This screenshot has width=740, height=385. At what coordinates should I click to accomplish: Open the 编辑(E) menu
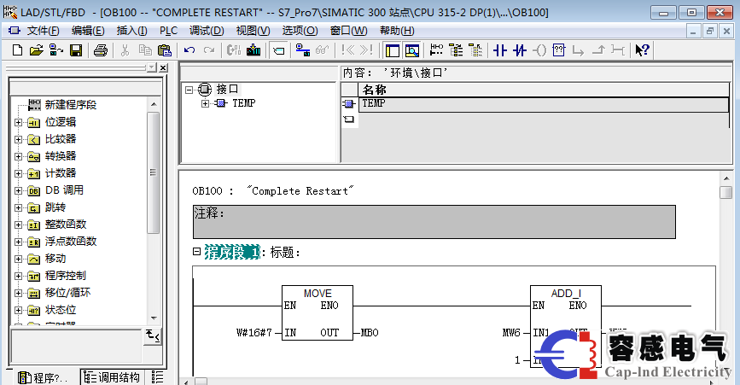(88, 31)
